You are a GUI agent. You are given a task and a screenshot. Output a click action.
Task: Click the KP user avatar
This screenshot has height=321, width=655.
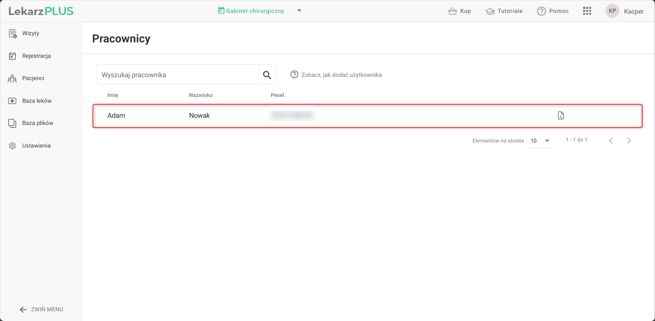(x=613, y=11)
